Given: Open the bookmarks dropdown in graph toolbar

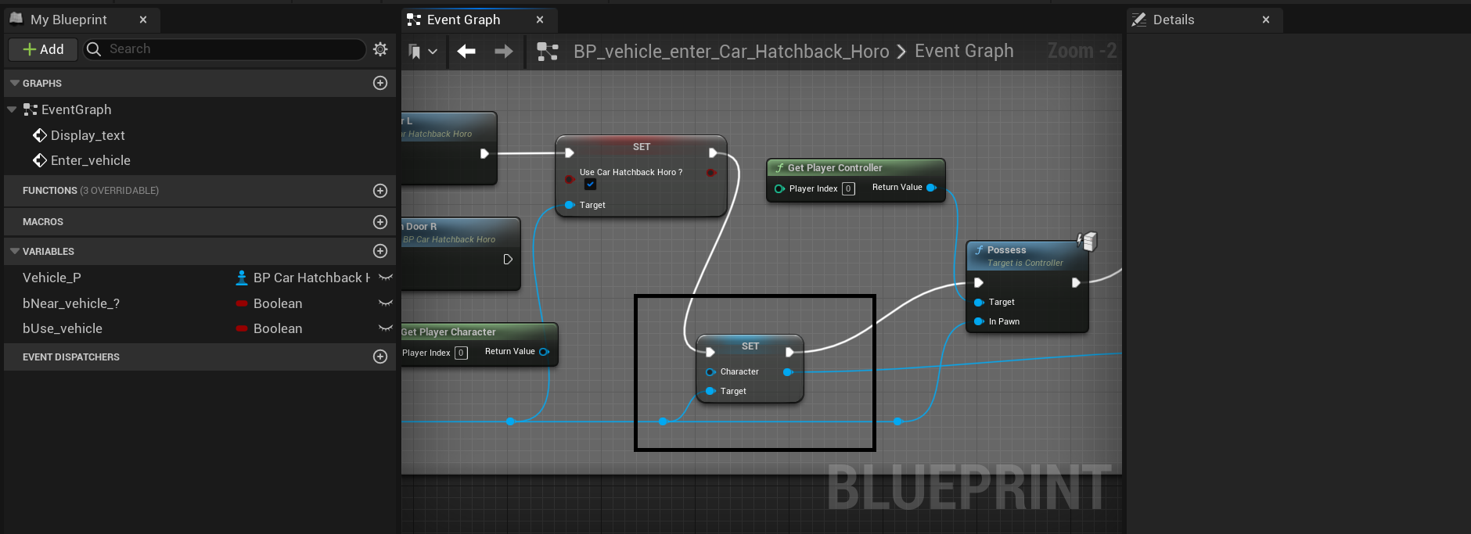Looking at the screenshot, I should 423,52.
